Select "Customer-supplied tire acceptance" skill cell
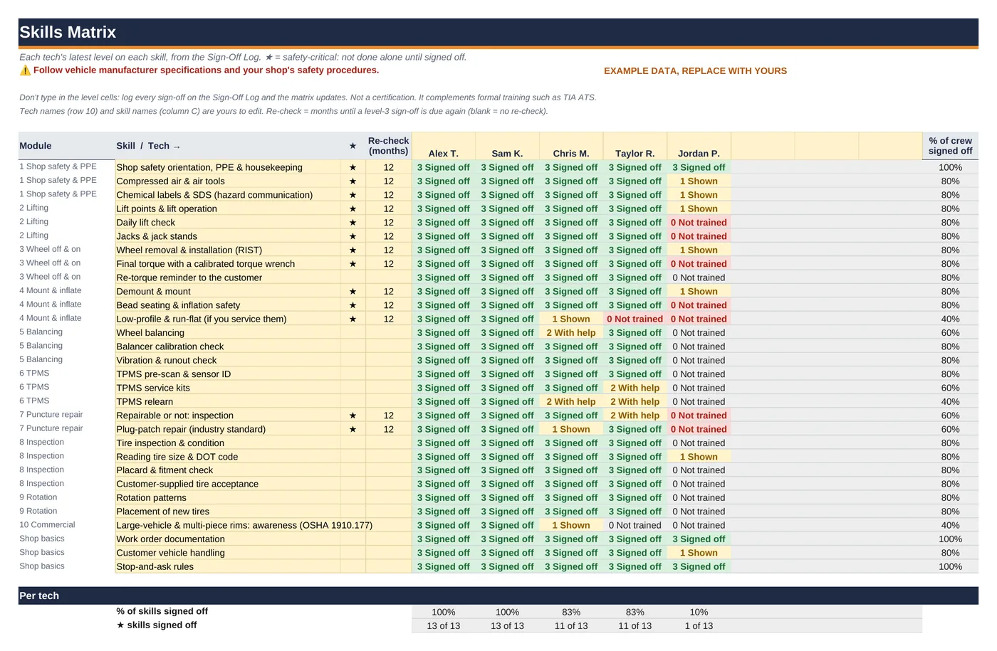This screenshot has height=651, width=997. (228, 484)
